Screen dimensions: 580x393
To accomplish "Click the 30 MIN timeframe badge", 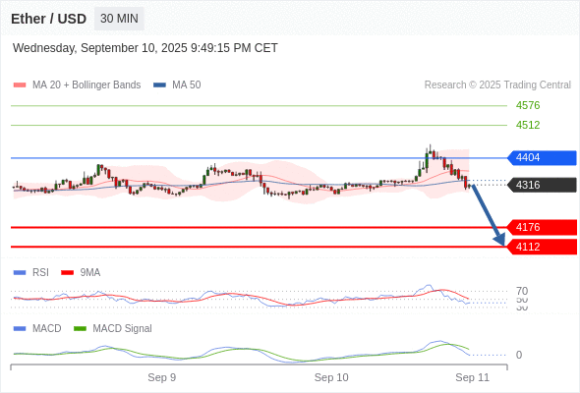I will tap(119, 19).
